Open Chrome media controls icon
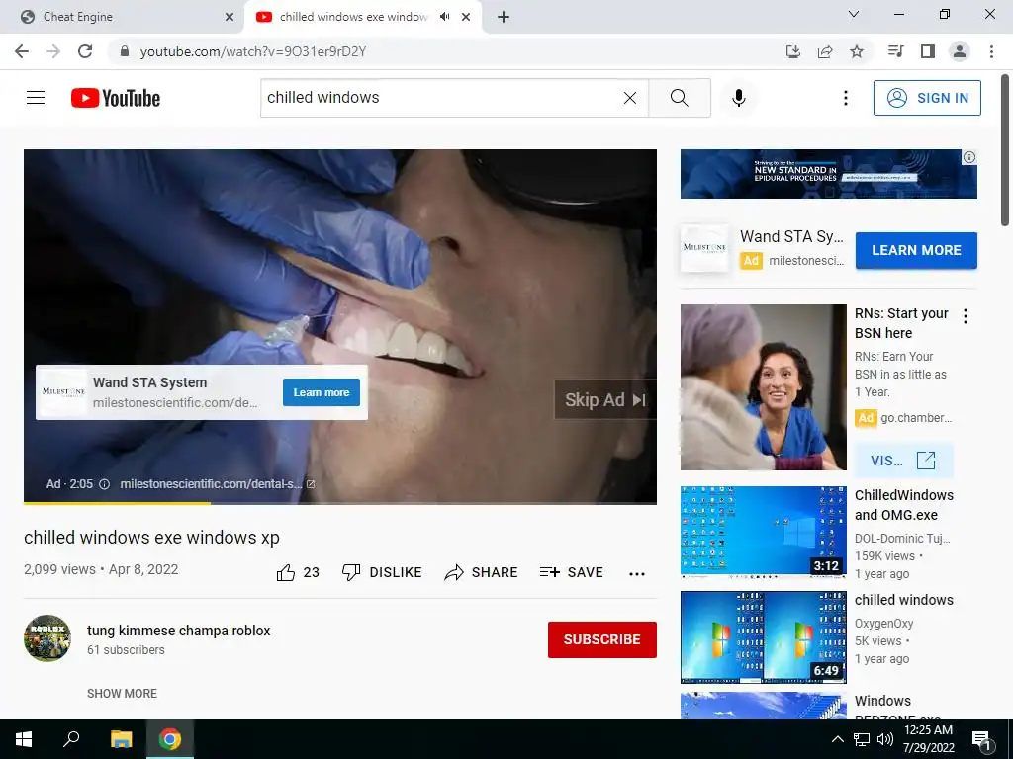This screenshot has width=1013, height=759. pos(895,51)
